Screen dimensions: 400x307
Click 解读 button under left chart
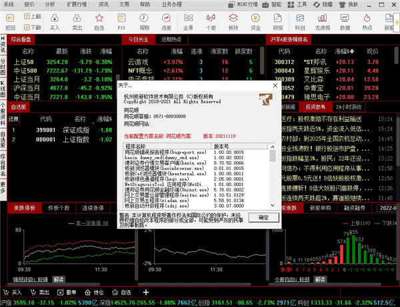coord(59,280)
